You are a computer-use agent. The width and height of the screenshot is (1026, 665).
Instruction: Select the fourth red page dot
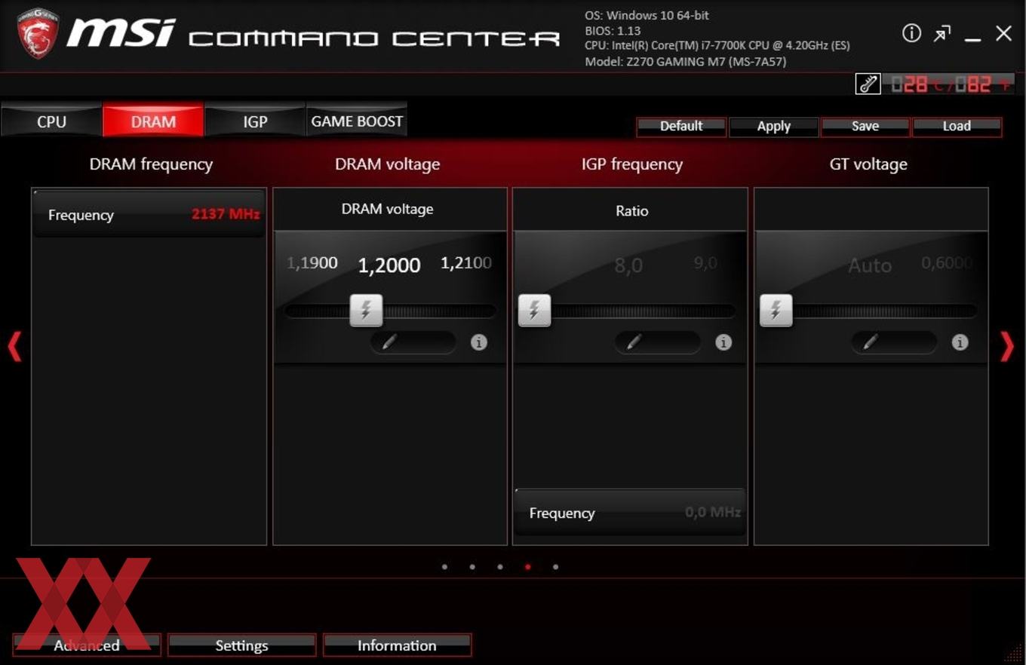(x=528, y=566)
